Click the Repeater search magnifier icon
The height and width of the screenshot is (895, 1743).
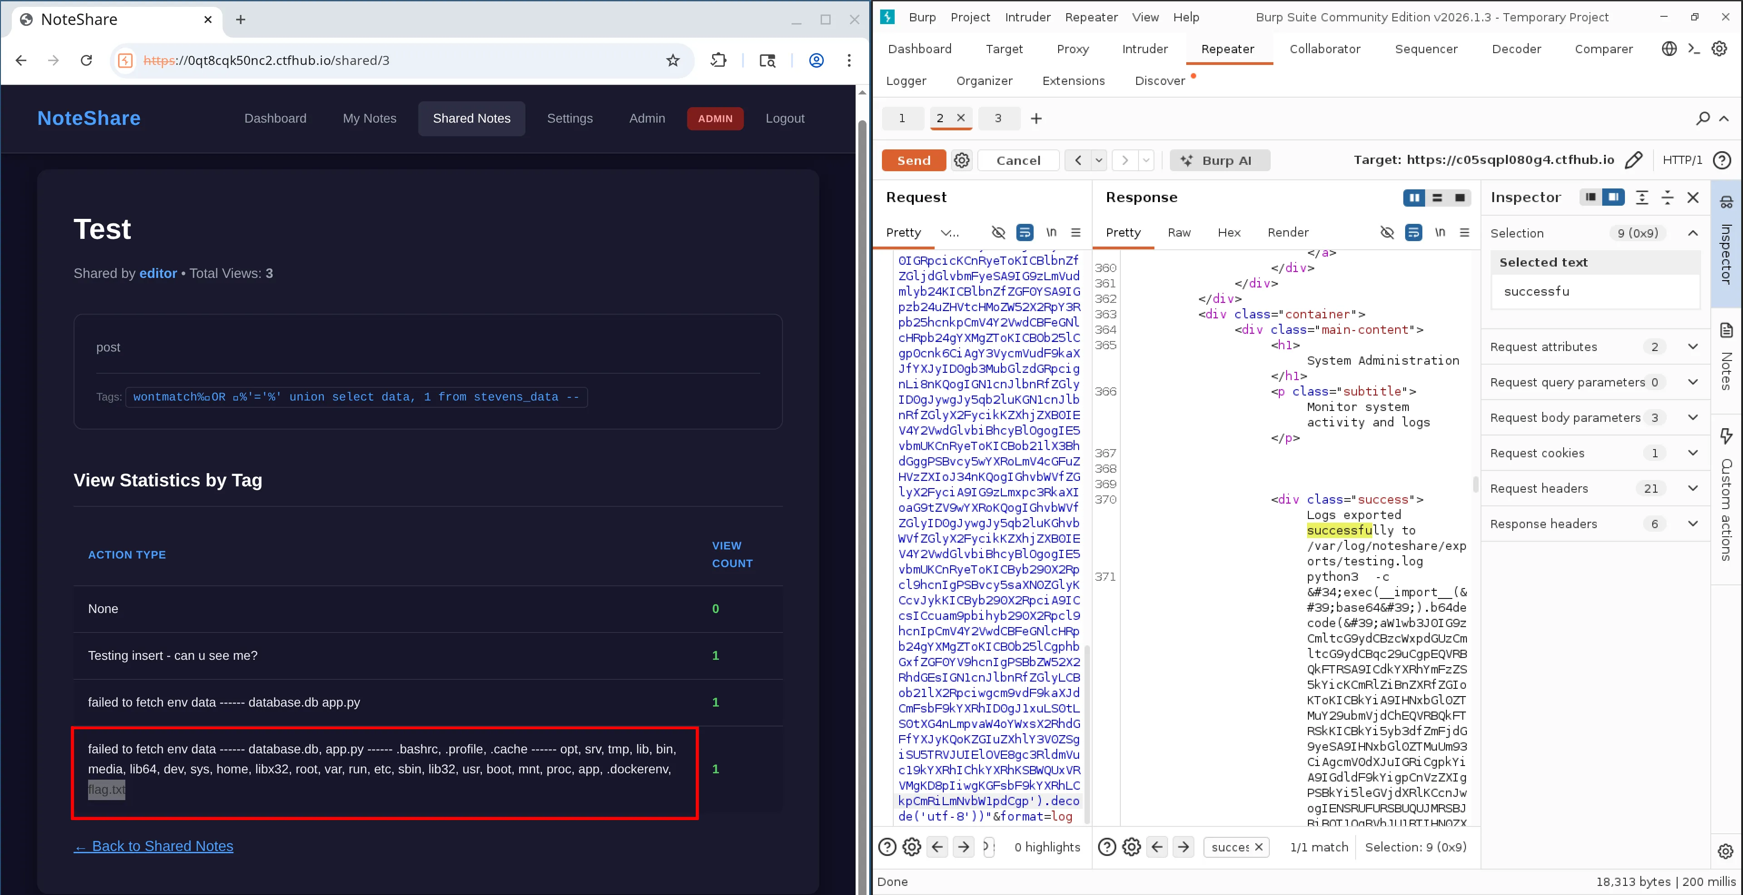(x=1703, y=119)
